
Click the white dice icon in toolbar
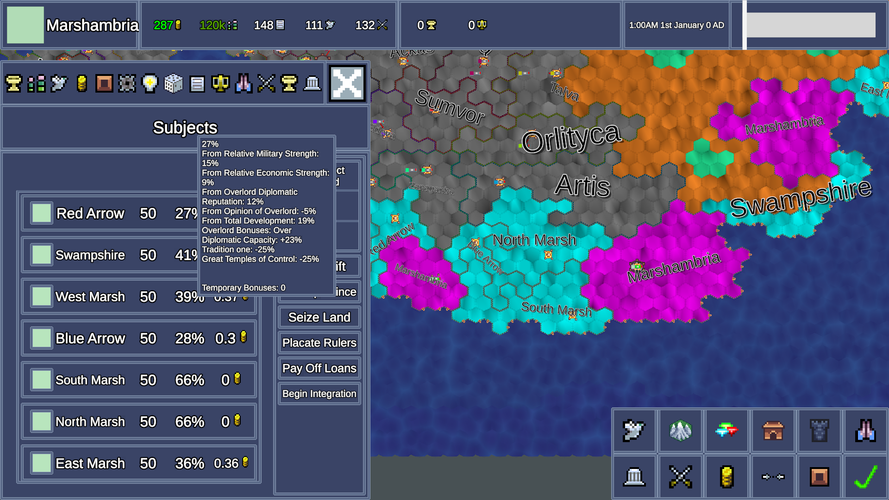[174, 84]
